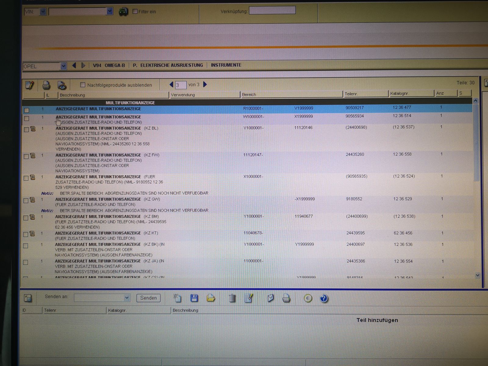Go to previous page with left arrow
The width and height of the screenshot is (488, 366).
pos(171,84)
